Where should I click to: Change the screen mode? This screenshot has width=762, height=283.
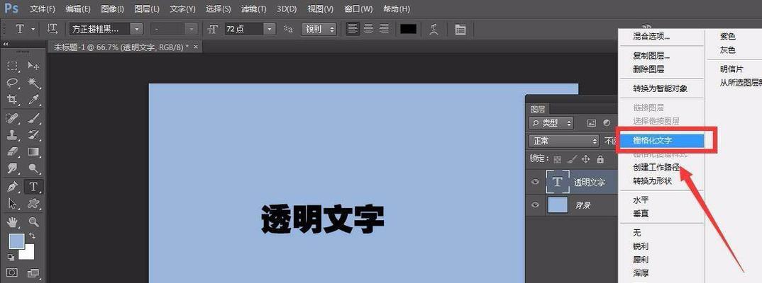coord(33,273)
